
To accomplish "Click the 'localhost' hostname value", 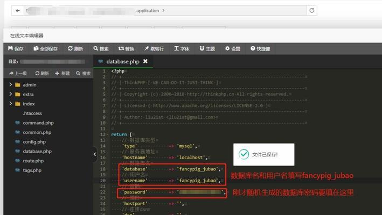I will (191, 157).
